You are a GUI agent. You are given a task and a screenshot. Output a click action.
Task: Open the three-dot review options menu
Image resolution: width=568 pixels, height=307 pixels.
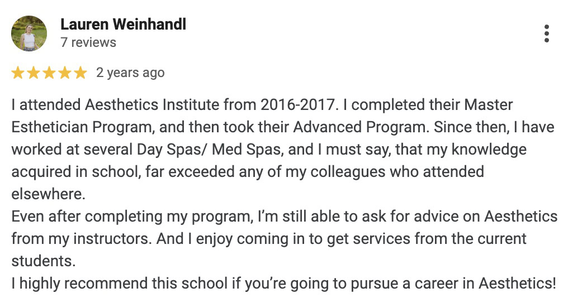[x=547, y=33]
